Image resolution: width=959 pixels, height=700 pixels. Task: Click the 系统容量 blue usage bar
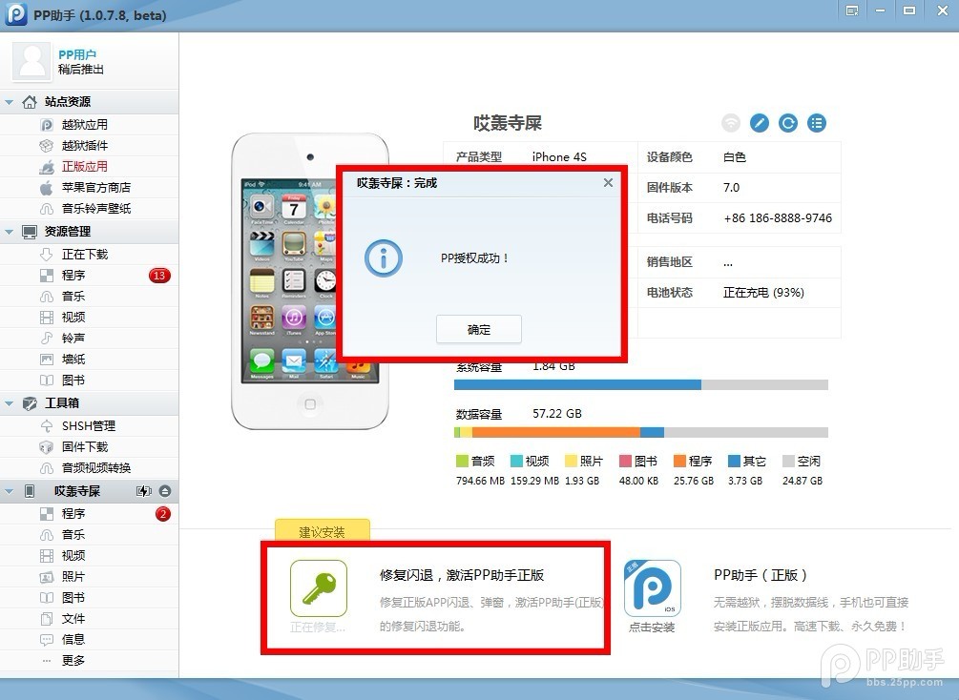tap(577, 384)
